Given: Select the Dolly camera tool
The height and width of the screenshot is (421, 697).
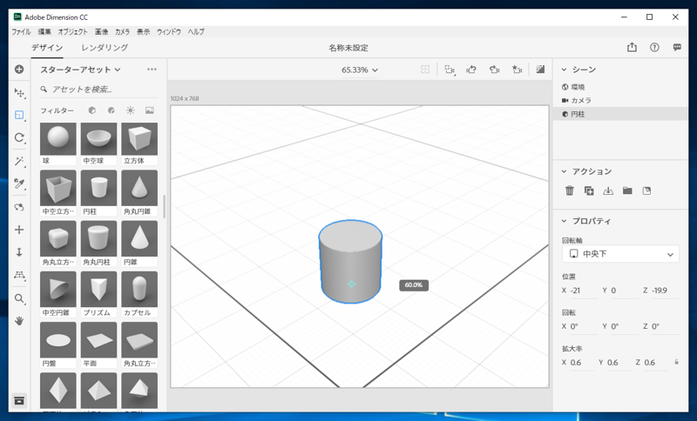Looking at the screenshot, I should 19,252.
